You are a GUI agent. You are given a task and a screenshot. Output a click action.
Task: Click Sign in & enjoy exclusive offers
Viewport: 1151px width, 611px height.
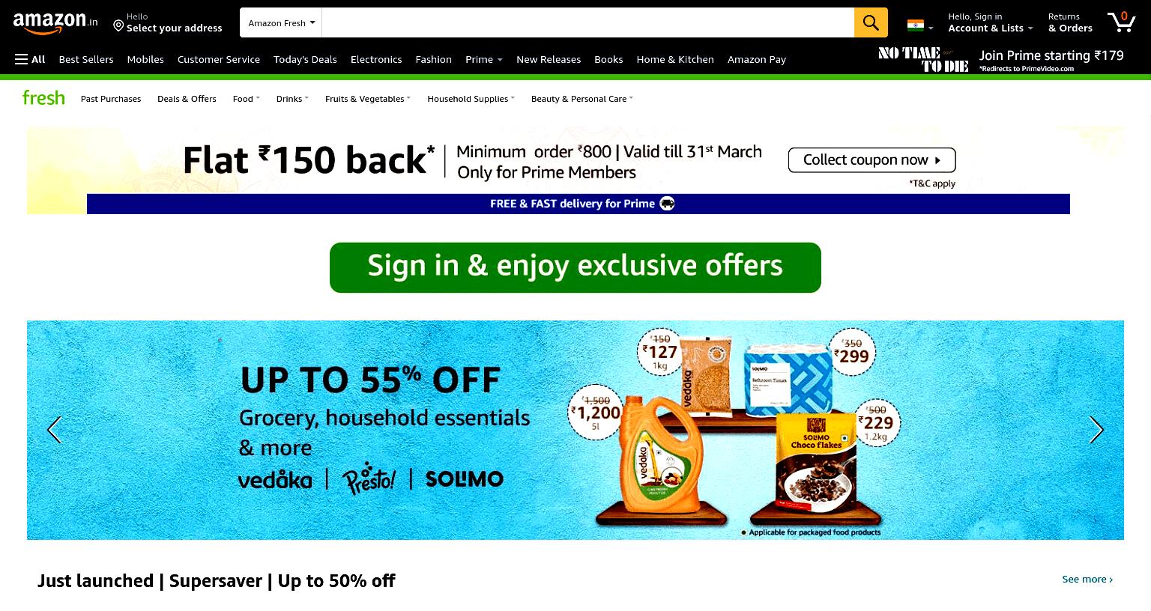[575, 267]
